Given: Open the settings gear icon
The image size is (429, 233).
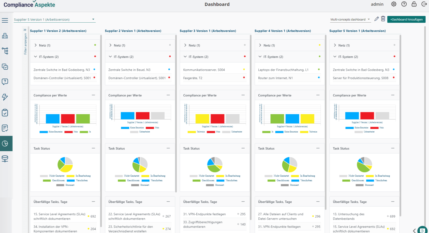Looking at the screenshot, I should 394,4.
